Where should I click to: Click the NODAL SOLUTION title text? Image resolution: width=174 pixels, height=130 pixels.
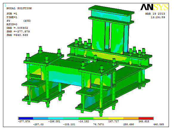[x=19, y=8]
